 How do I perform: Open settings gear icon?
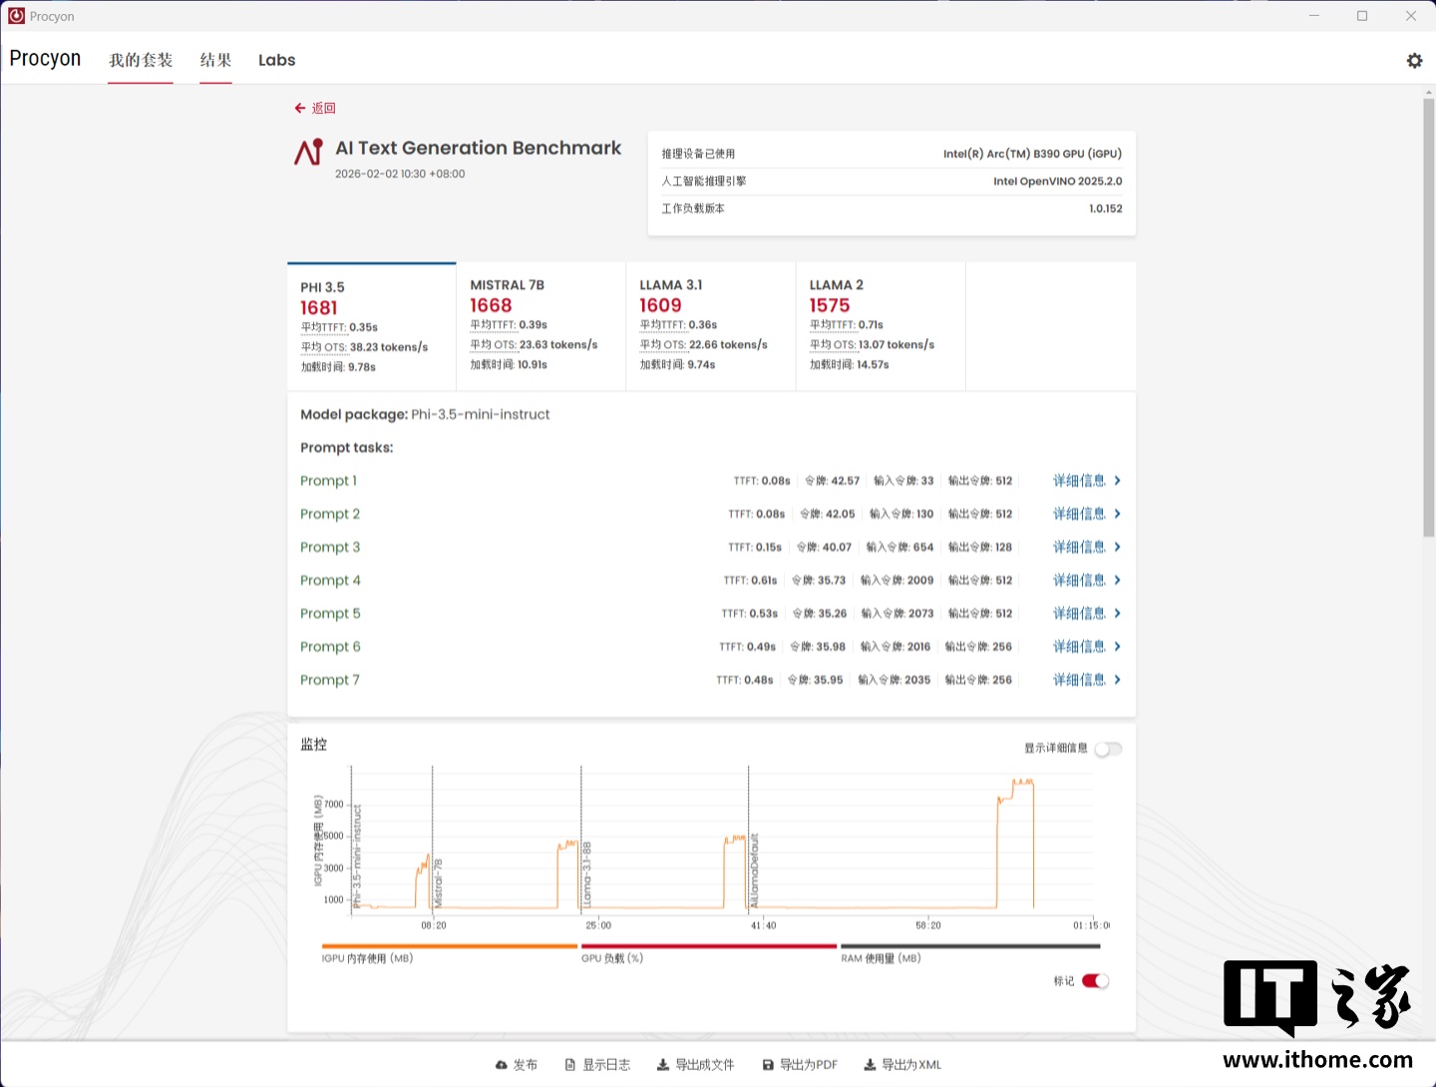pyautogui.click(x=1414, y=61)
